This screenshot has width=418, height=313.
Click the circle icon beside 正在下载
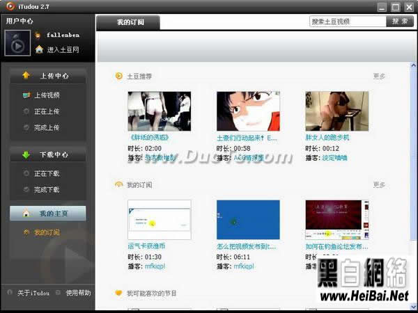(26, 173)
